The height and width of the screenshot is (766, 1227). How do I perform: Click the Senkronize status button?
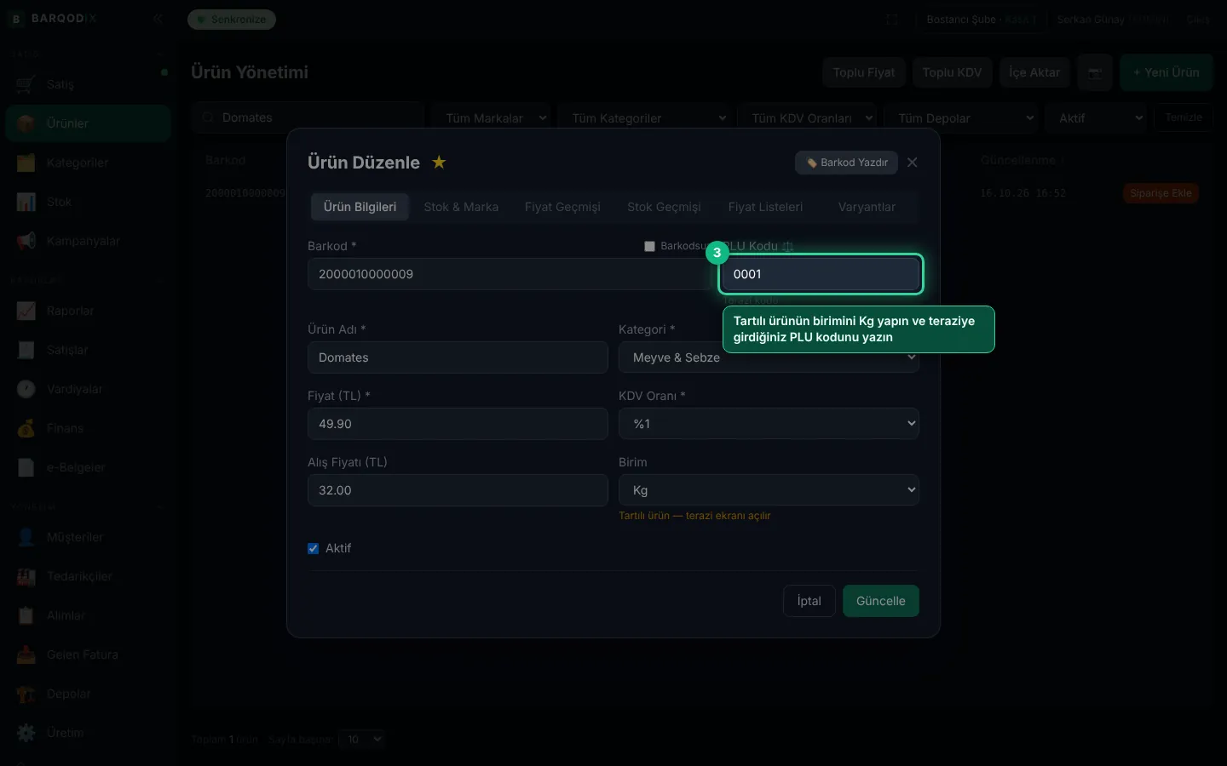pos(232,19)
